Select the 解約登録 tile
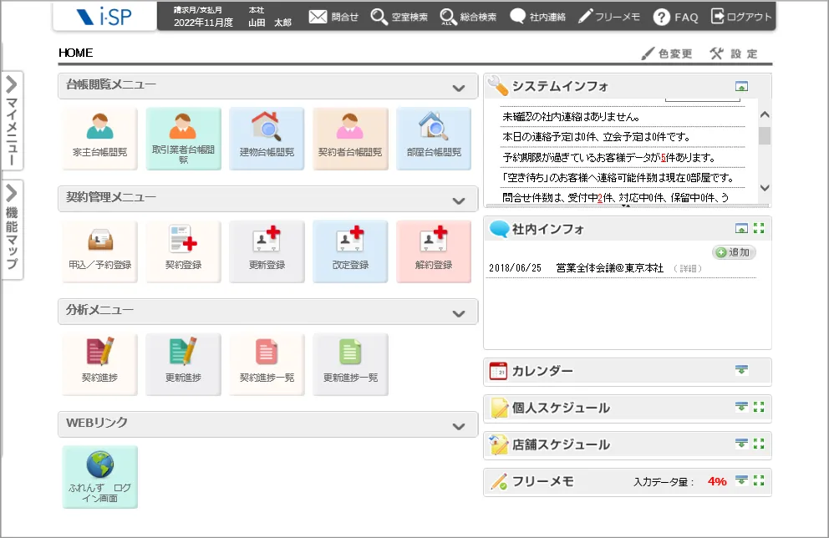829x538 pixels. (x=434, y=251)
